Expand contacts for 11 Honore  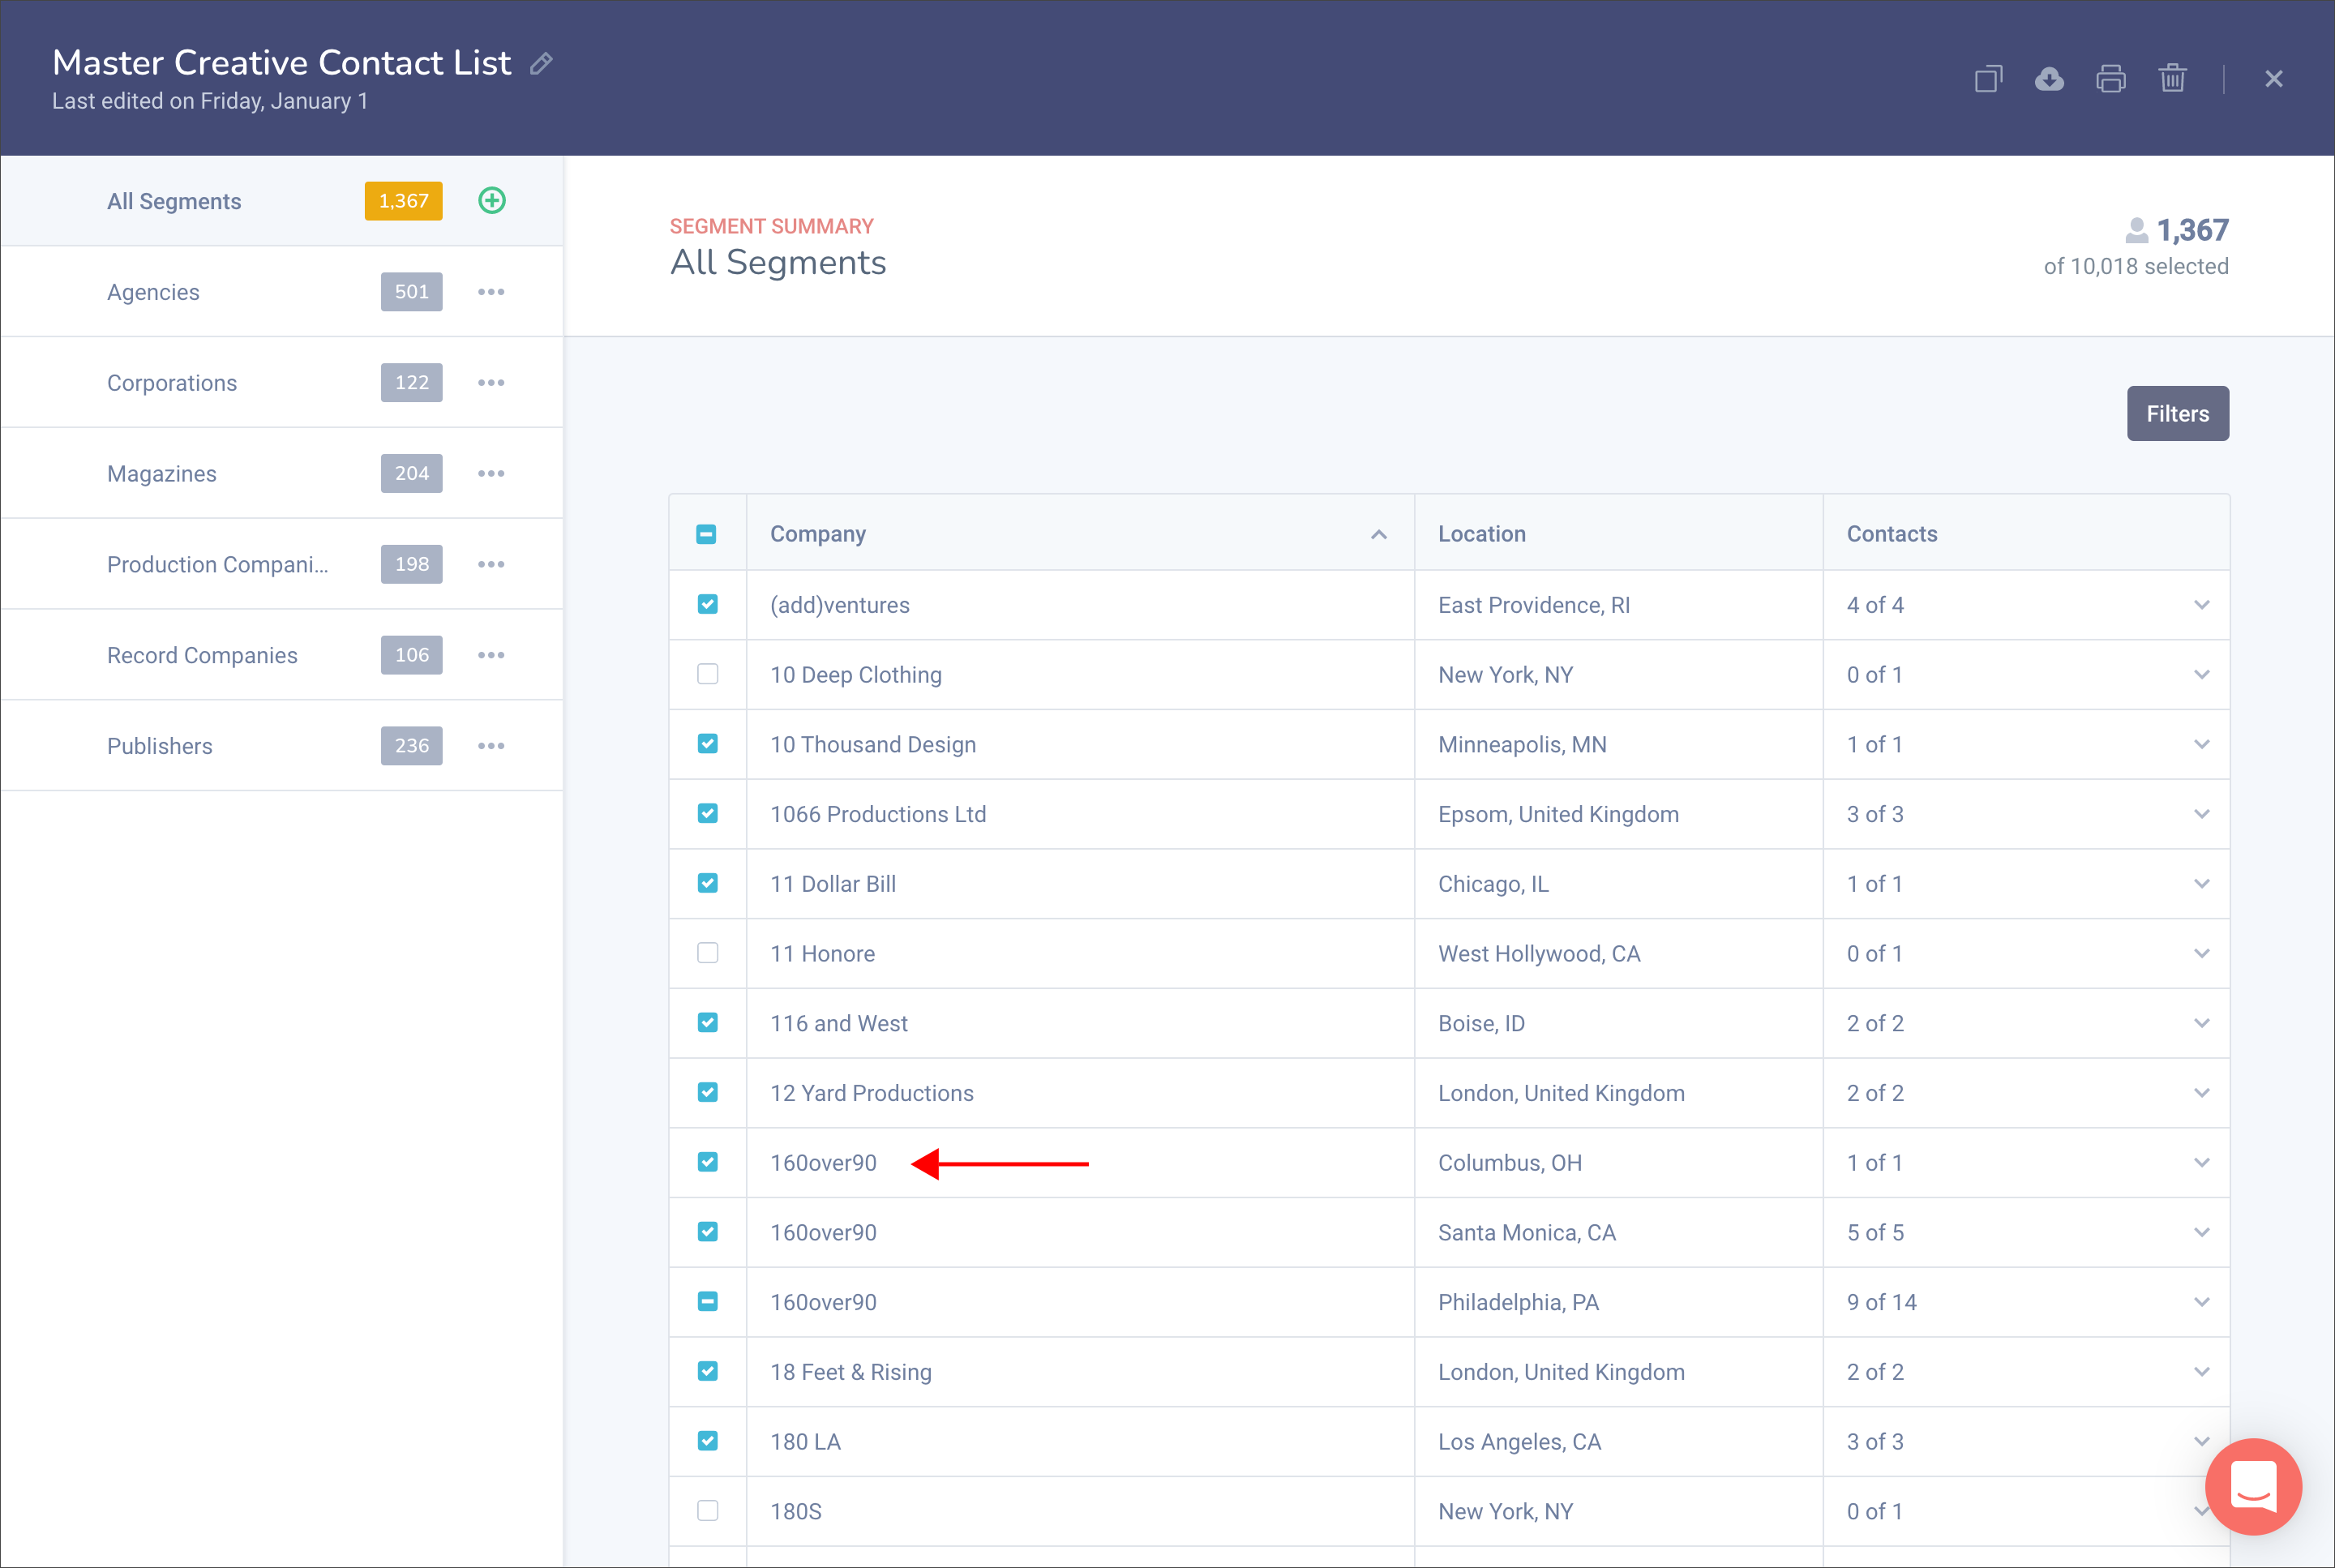pos(2201,955)
